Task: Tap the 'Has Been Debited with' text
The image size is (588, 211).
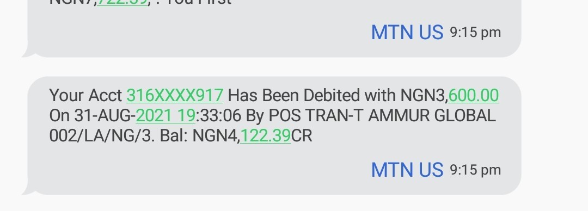Action: [x=312, y=95]
